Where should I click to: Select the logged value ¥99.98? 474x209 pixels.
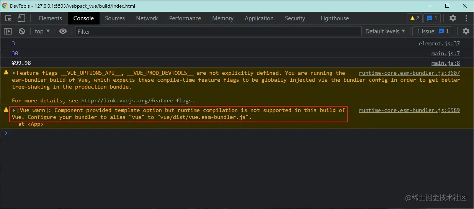[21, 63]
